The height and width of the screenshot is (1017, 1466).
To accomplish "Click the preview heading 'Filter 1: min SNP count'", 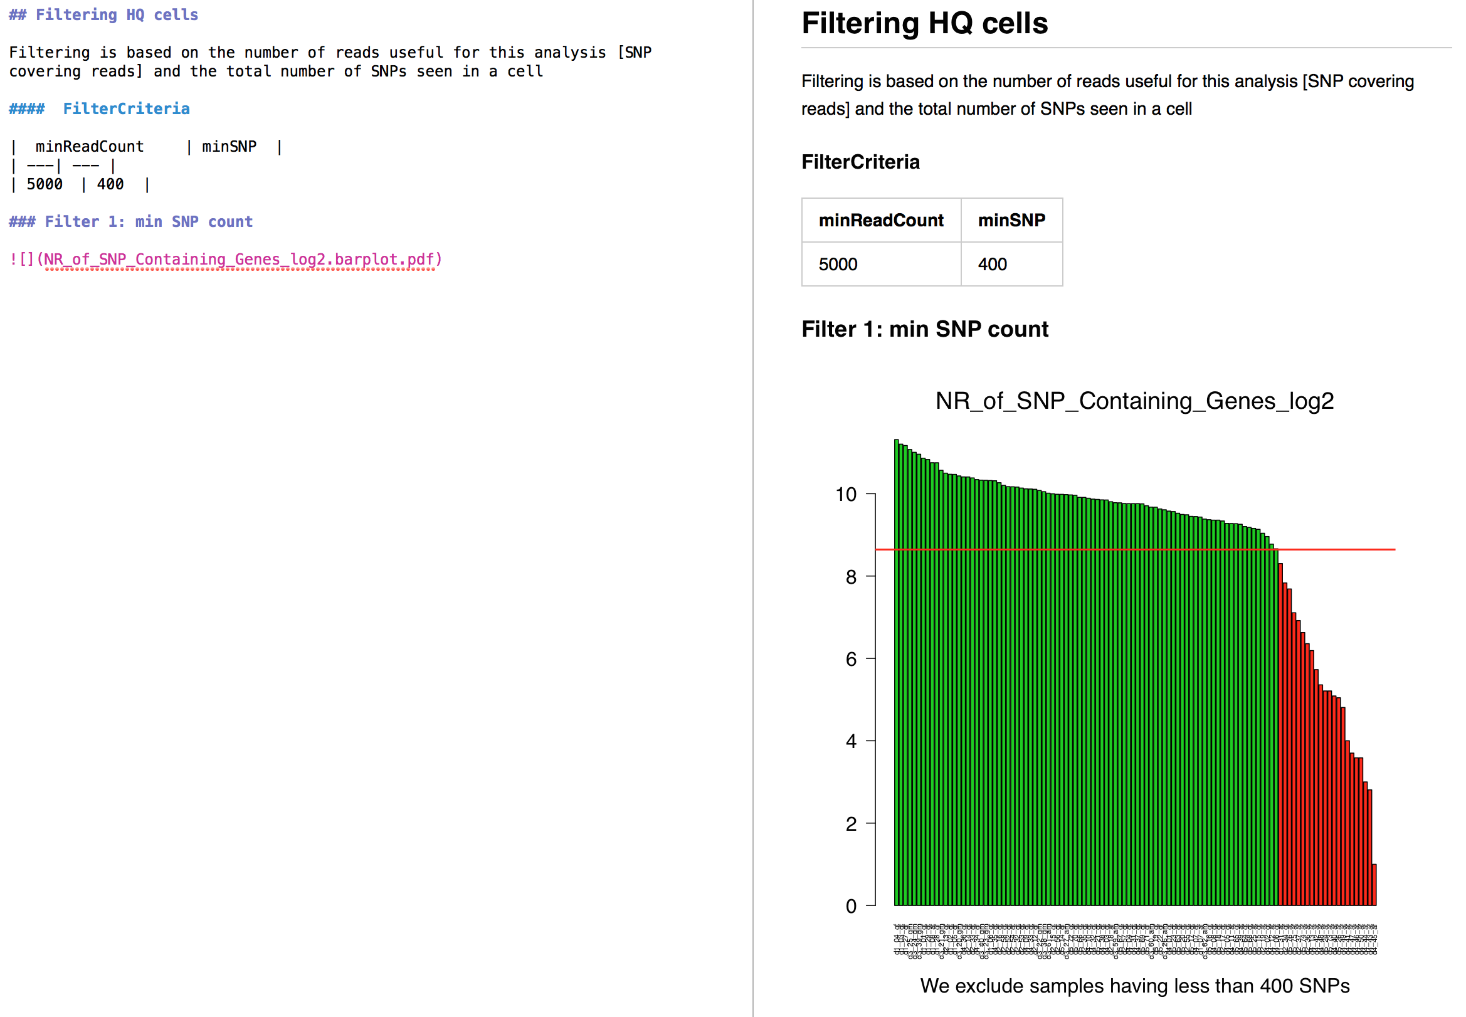I will point(924,329).
